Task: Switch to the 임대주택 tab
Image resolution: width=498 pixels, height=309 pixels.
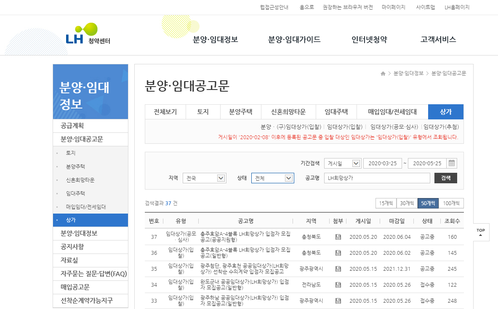Action: click(336, 111)
